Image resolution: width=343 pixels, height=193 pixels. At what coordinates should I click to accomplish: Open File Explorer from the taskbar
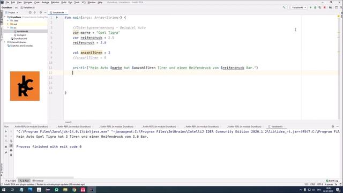65,190
